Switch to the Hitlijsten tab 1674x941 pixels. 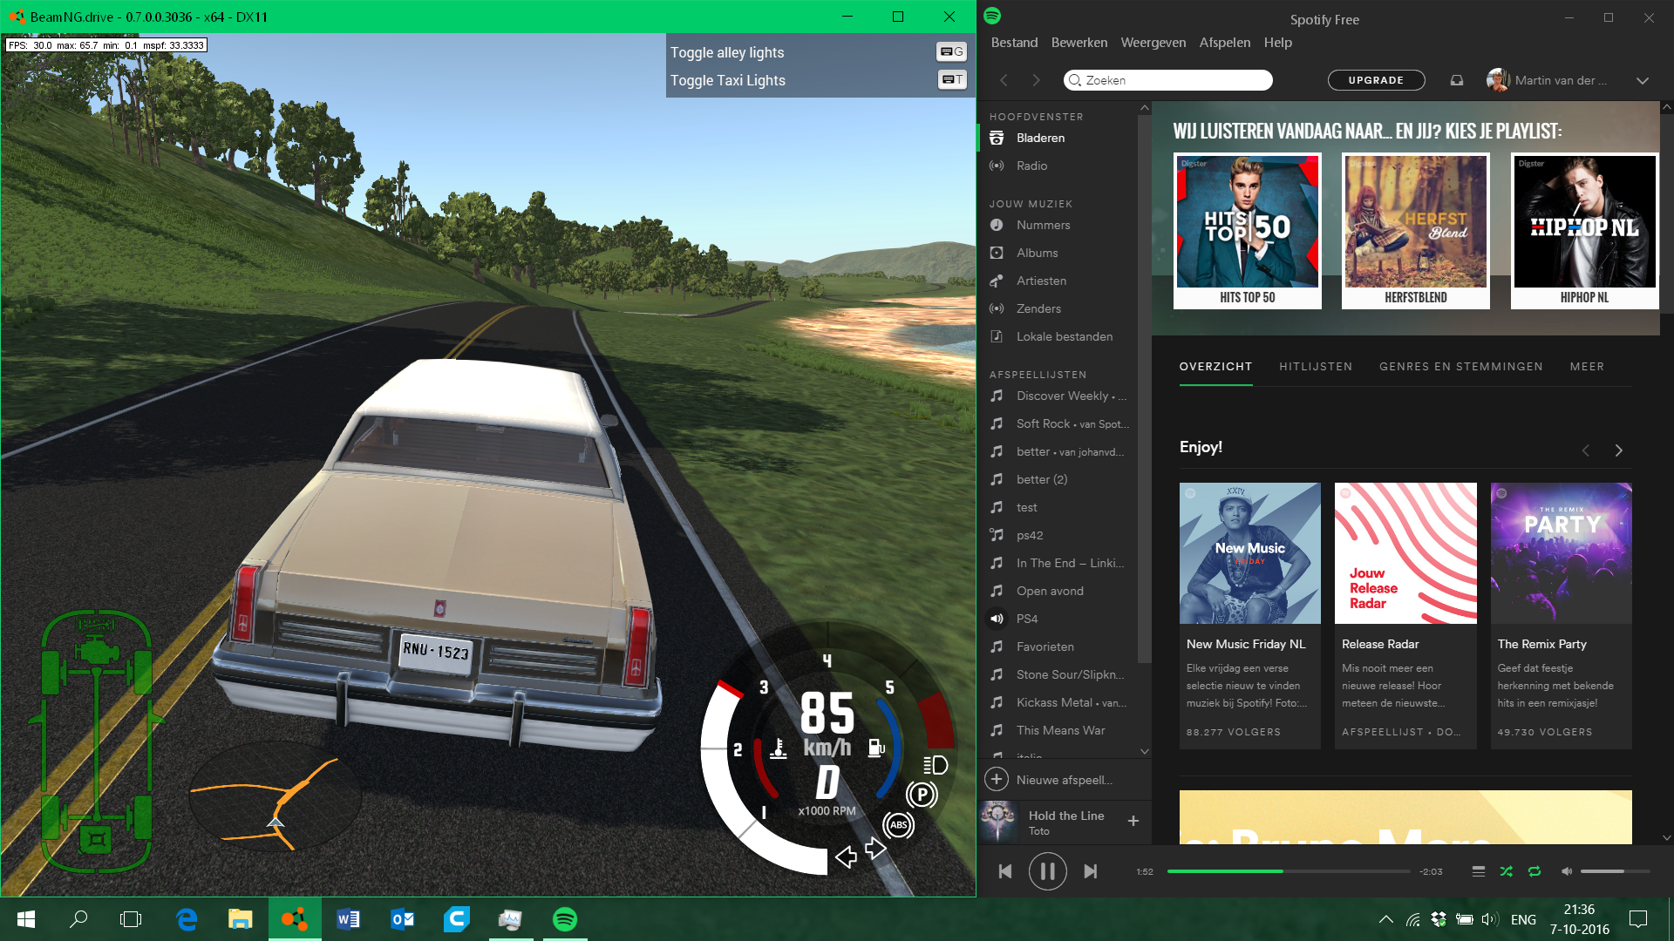(x=1315, y=367)
